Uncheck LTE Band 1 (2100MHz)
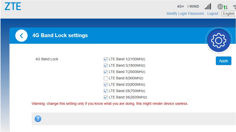 (x=106, y=59)
